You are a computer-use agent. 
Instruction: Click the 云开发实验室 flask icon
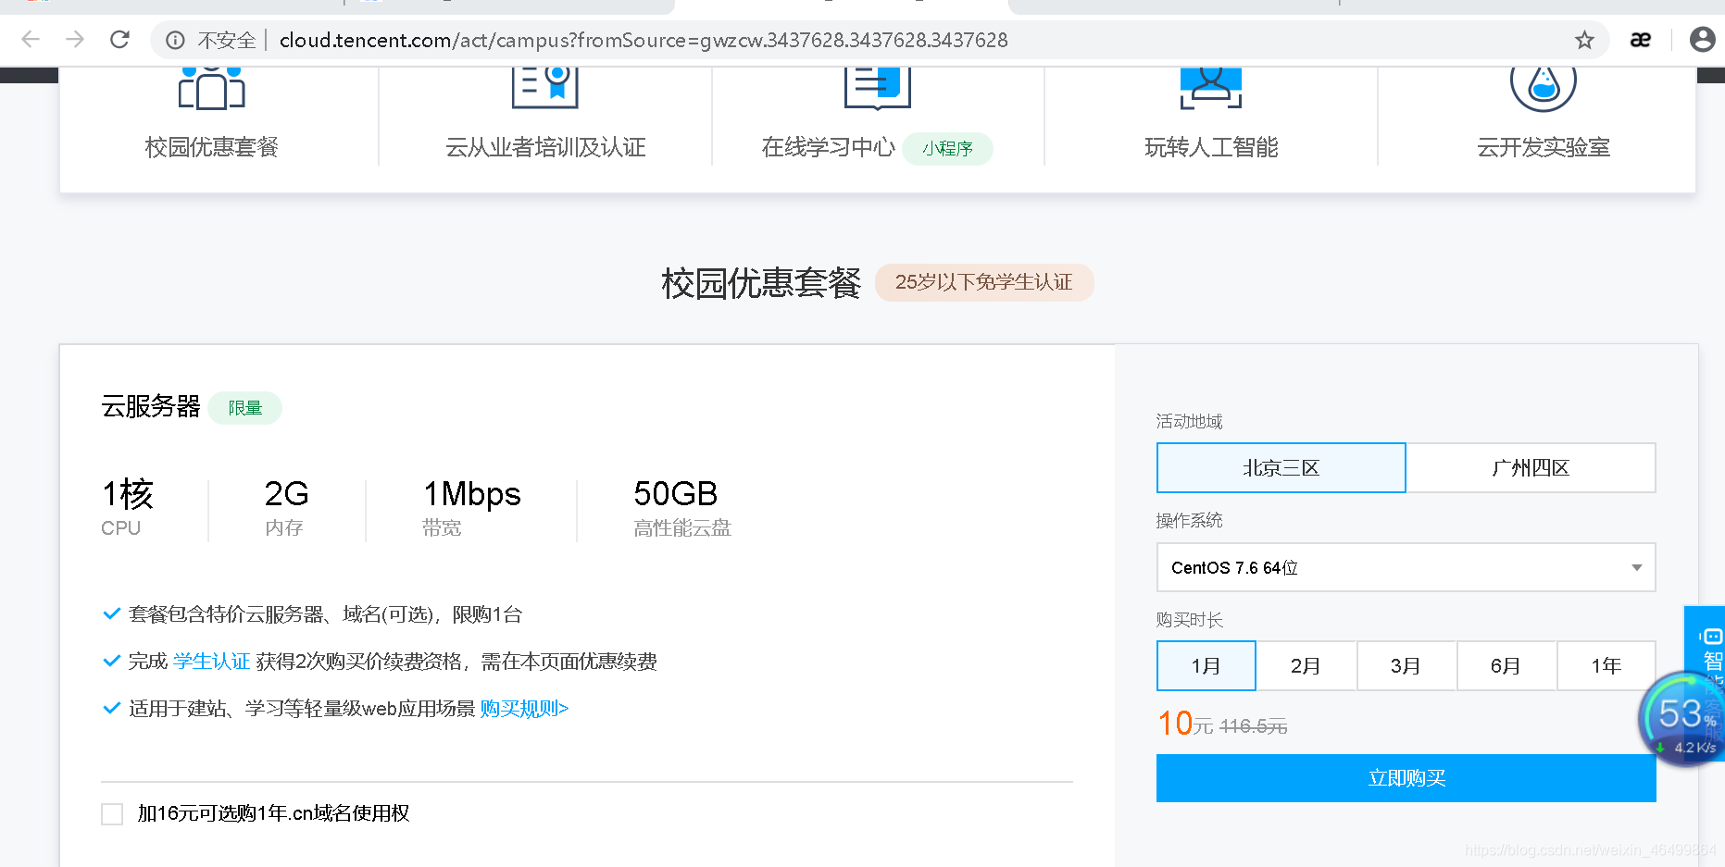pyautogui.click(x=1544, y=89)
